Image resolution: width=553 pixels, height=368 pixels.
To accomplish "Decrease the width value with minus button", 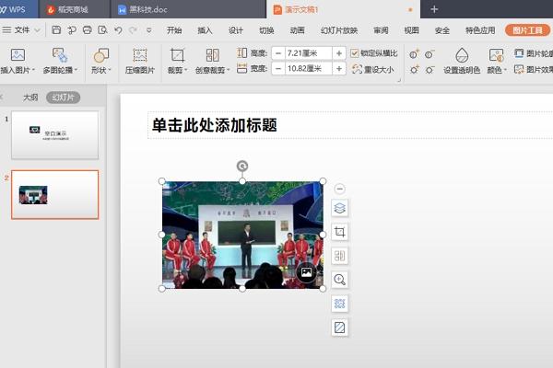I will tap(278, 69).
